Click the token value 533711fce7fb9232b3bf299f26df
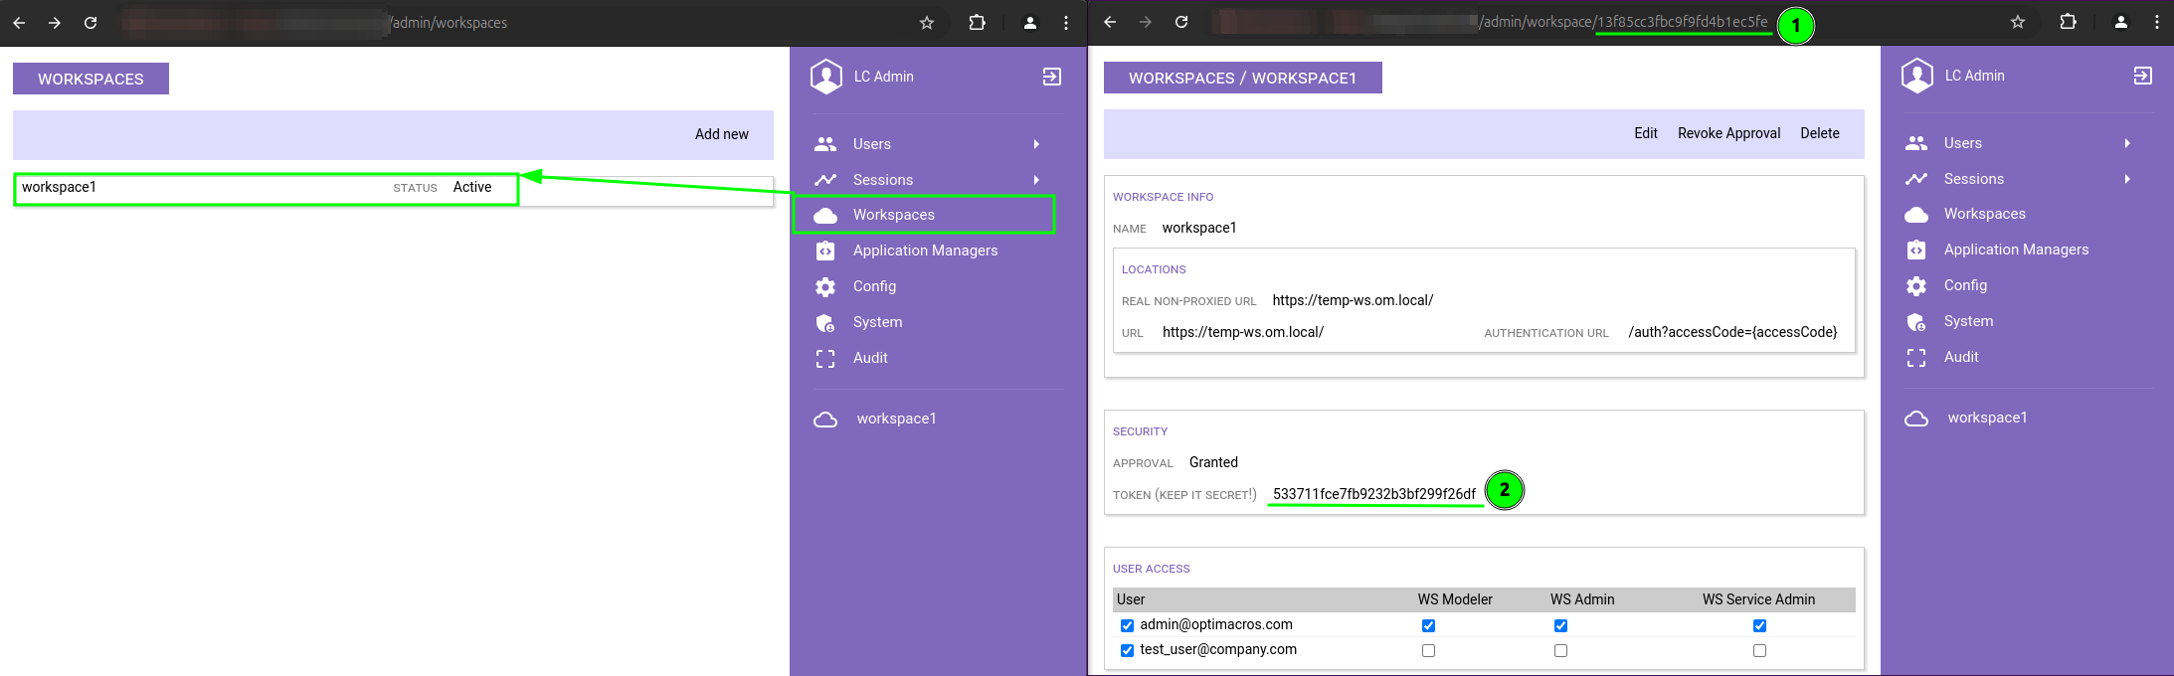This screenshot has width=2174, height=676. tap(1374, 494)
